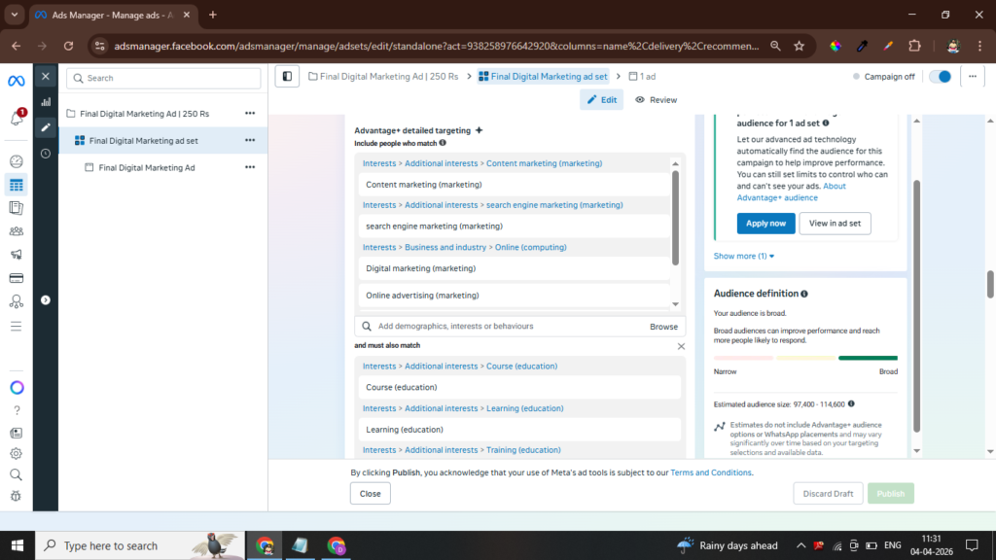Open the Billing card icon in sidebar
The height and width of the screenshot is (560, 996).
[x=16, y=278]
